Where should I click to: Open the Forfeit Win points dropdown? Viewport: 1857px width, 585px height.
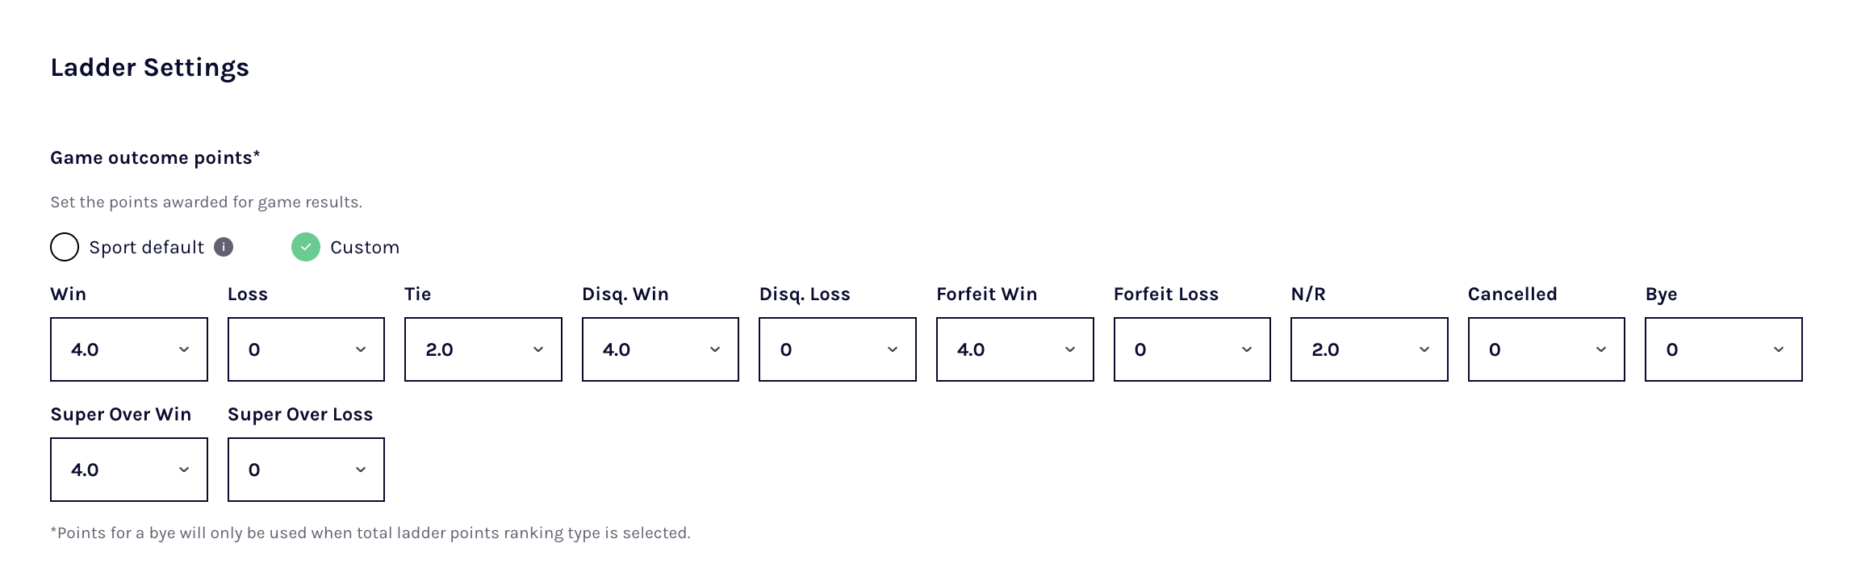pyautogui.click(x=1014, y=349)
